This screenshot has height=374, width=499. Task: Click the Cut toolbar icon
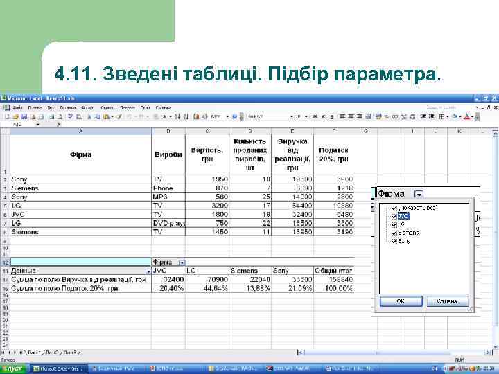89,117
